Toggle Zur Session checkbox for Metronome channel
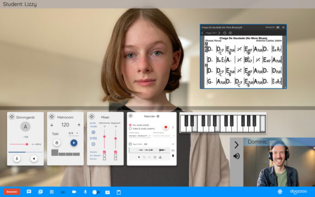The image size is (315, 197). click(x=104, y=155)
